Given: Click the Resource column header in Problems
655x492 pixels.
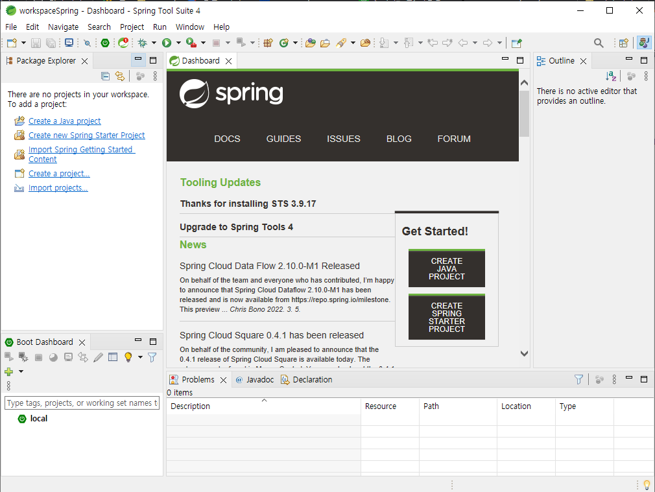Looking at the screenshot, I should click(x=390, y=406).
